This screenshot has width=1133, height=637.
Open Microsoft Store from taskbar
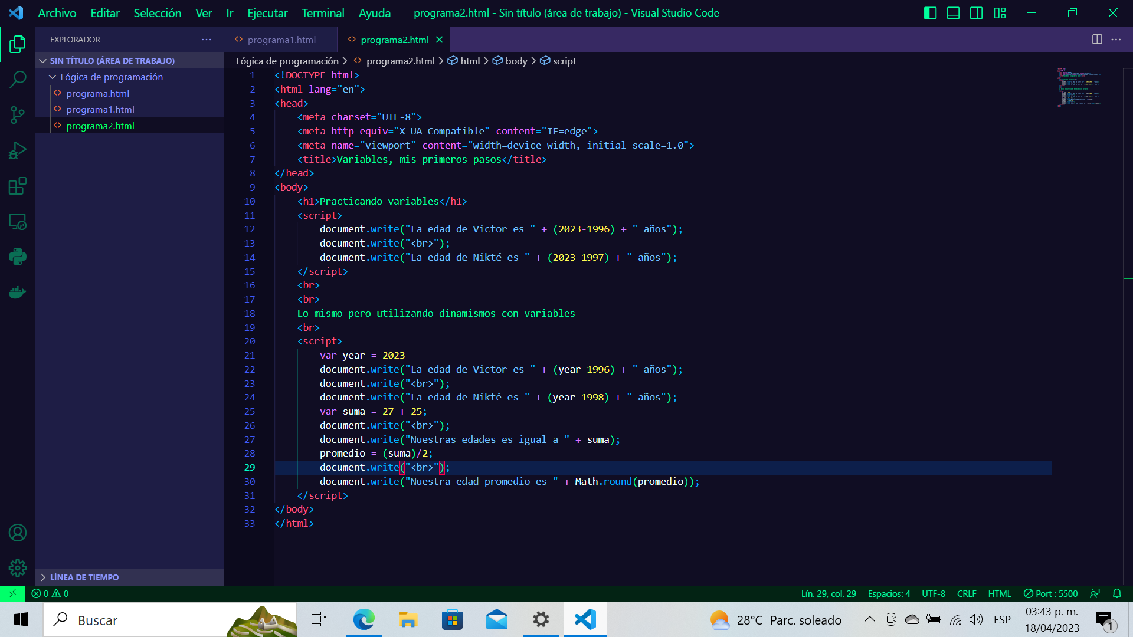tap(452, 619)
